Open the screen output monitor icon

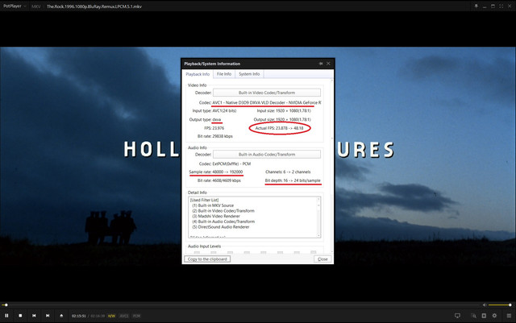[457, 316]
